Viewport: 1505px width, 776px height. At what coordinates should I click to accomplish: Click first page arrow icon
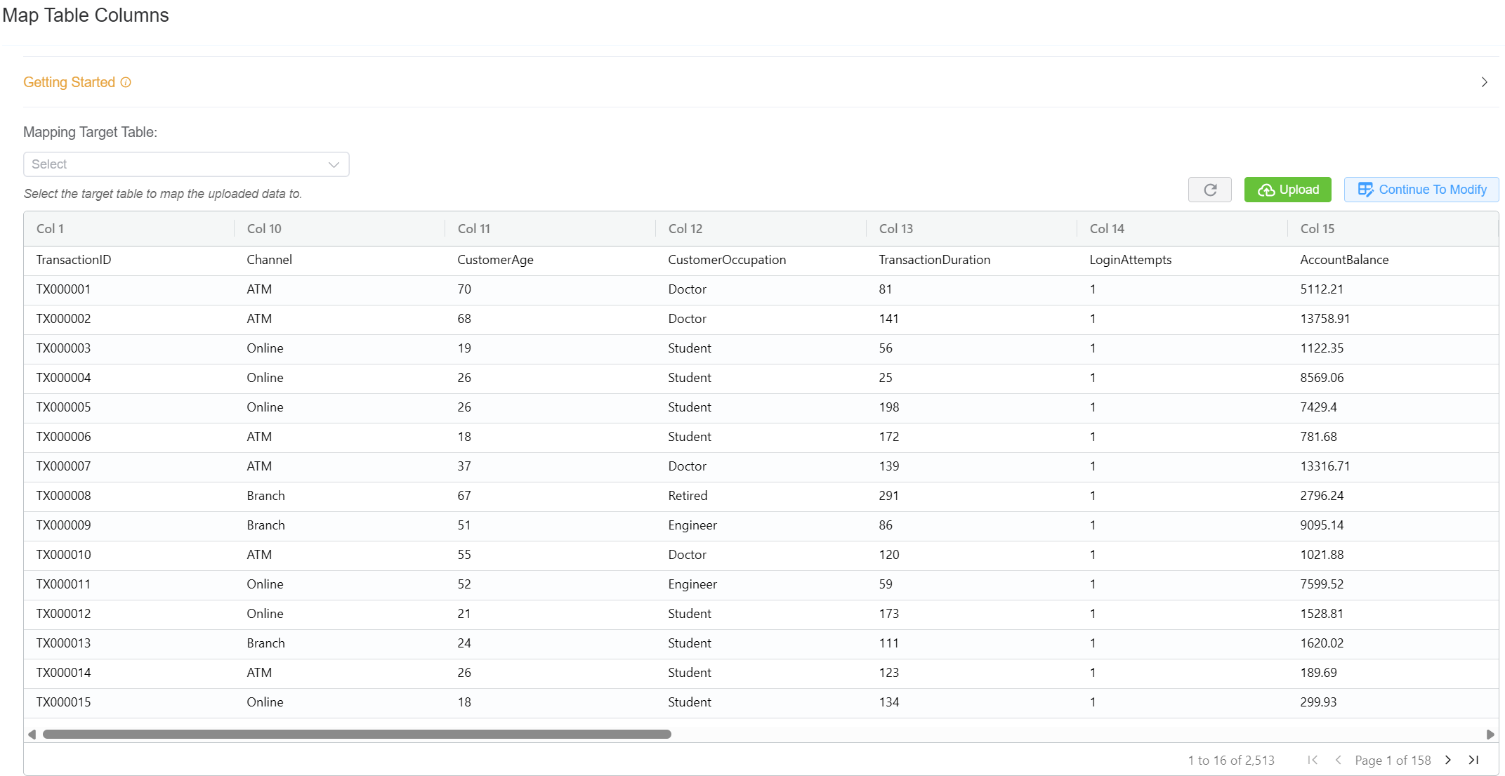click(1312, 760)
